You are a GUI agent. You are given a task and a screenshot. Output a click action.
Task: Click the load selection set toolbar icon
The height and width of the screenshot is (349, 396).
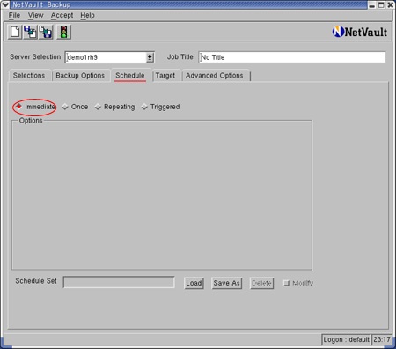[30, 32]
